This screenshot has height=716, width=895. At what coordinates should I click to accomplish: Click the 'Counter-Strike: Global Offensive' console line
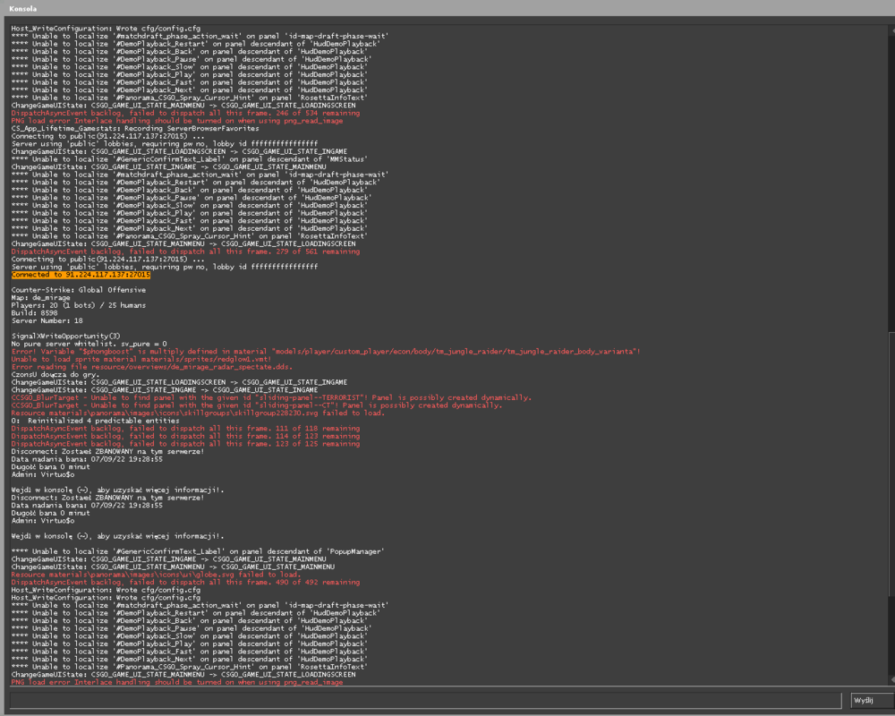point(79,290)
